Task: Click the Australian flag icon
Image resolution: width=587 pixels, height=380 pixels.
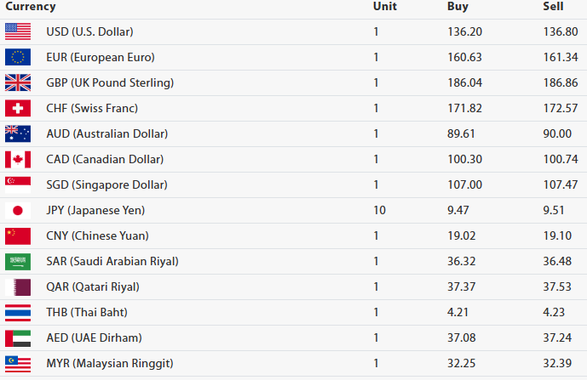Action: pos(18,133)
